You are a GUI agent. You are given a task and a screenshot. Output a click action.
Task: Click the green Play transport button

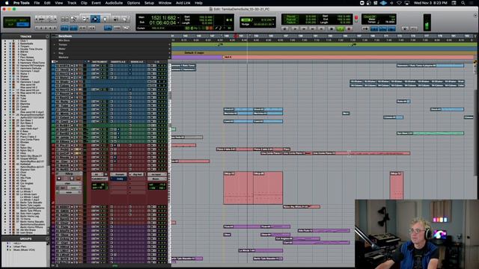[341, 28]
